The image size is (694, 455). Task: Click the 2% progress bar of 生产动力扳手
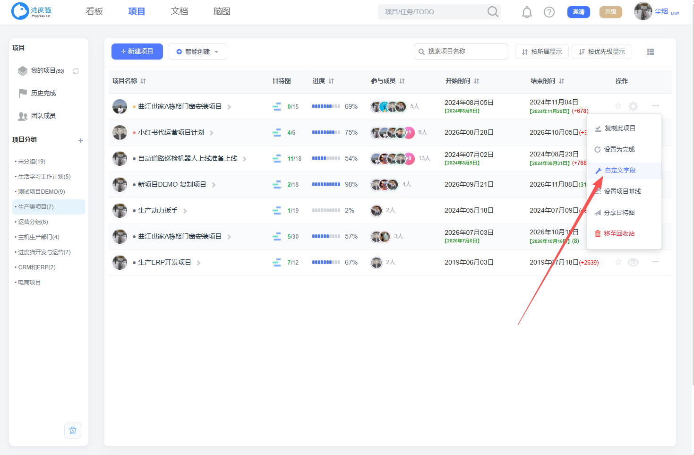tap(326, 211)
